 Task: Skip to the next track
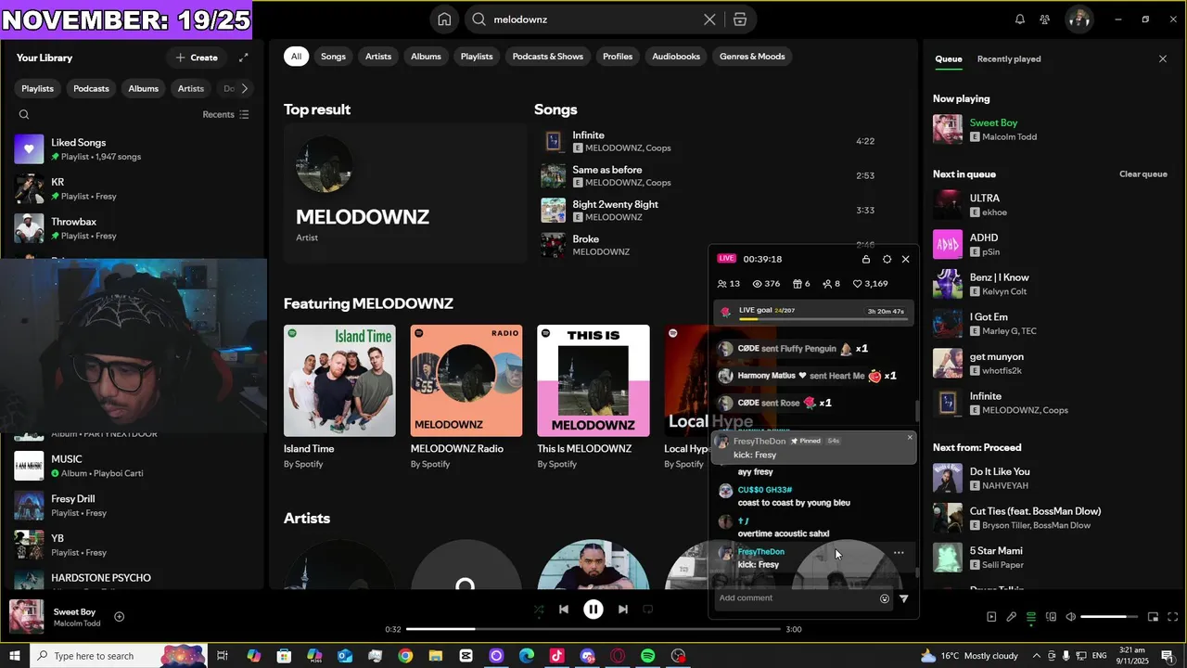623,610
